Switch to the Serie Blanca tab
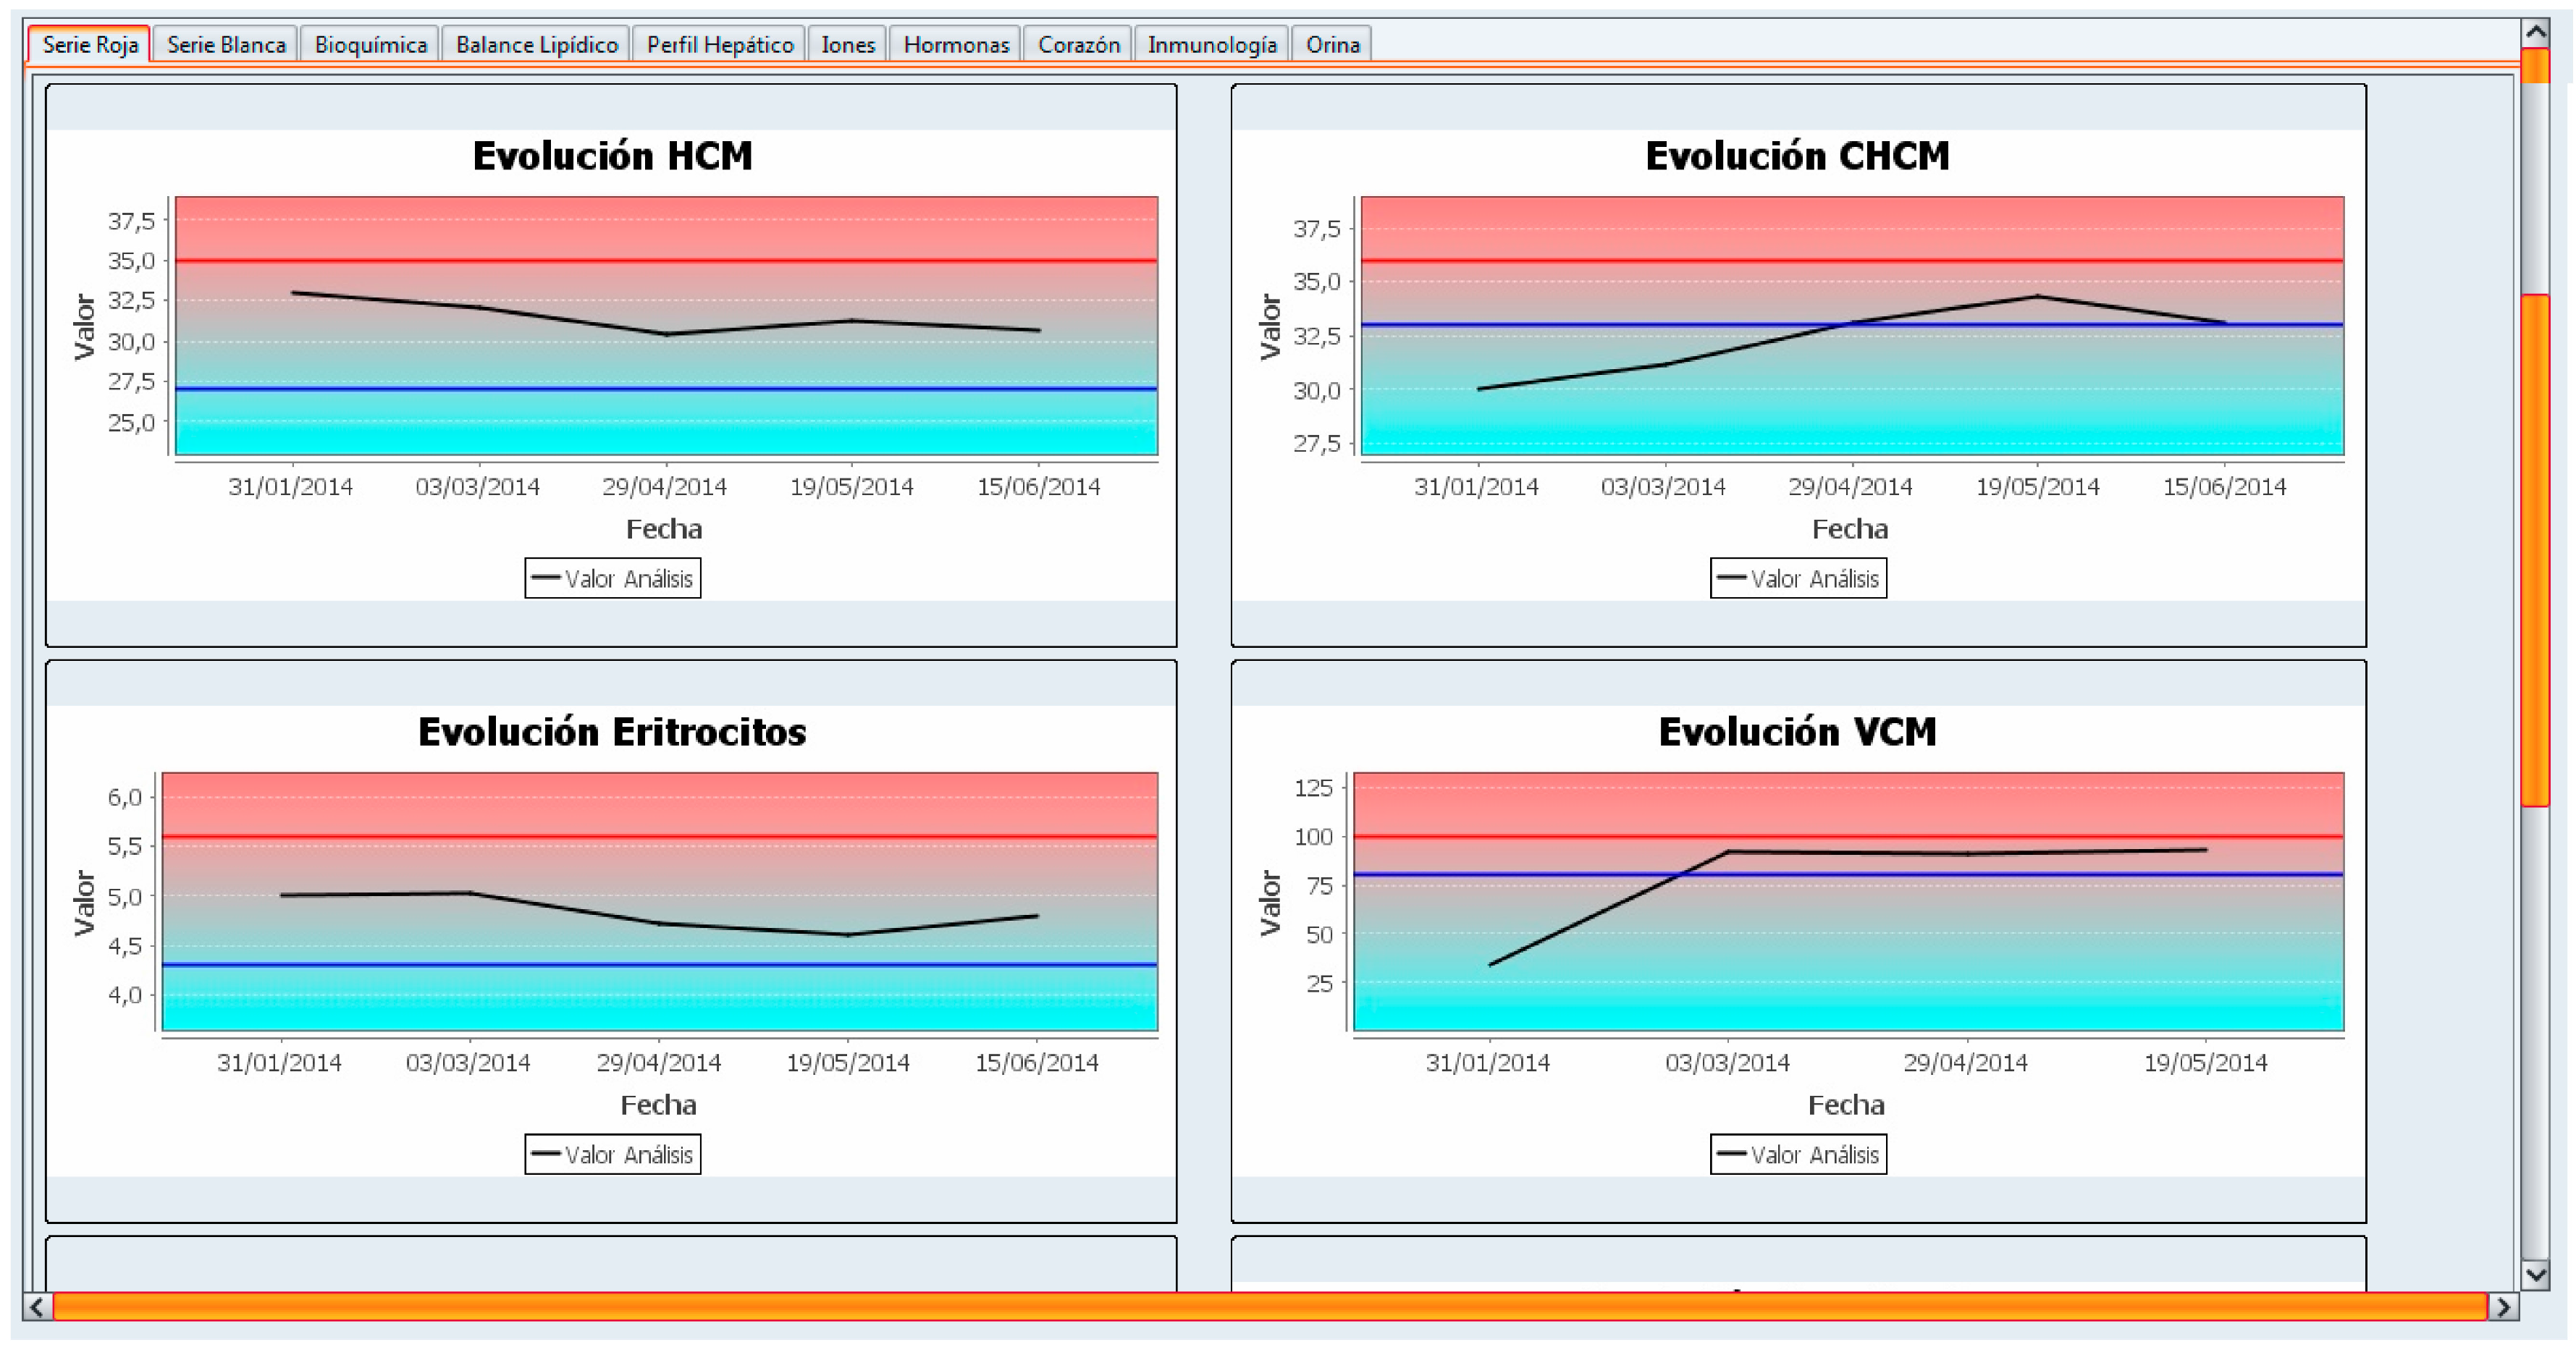Screen dimensions: 2576x1363 [x=226, y=44]
